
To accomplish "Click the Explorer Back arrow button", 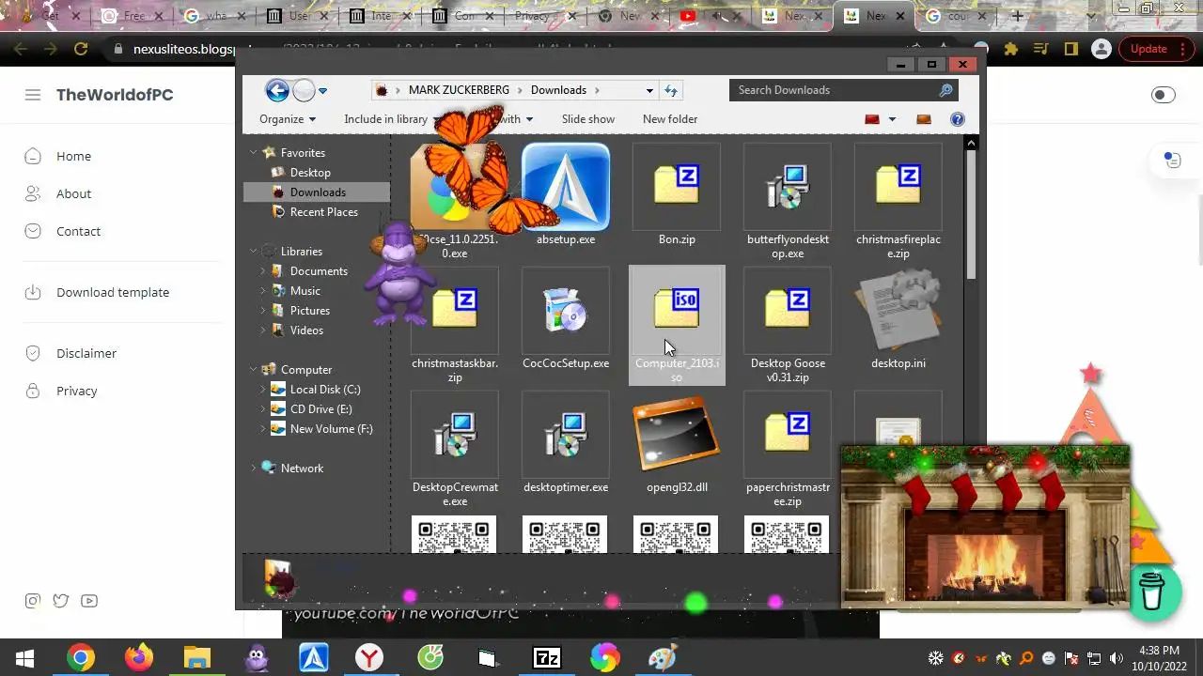I will click(x=277, y=90).
